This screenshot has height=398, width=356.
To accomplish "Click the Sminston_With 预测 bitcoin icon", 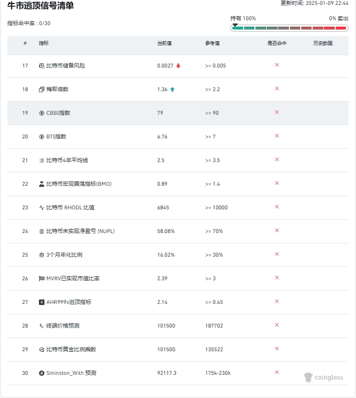I will (41, 373).
